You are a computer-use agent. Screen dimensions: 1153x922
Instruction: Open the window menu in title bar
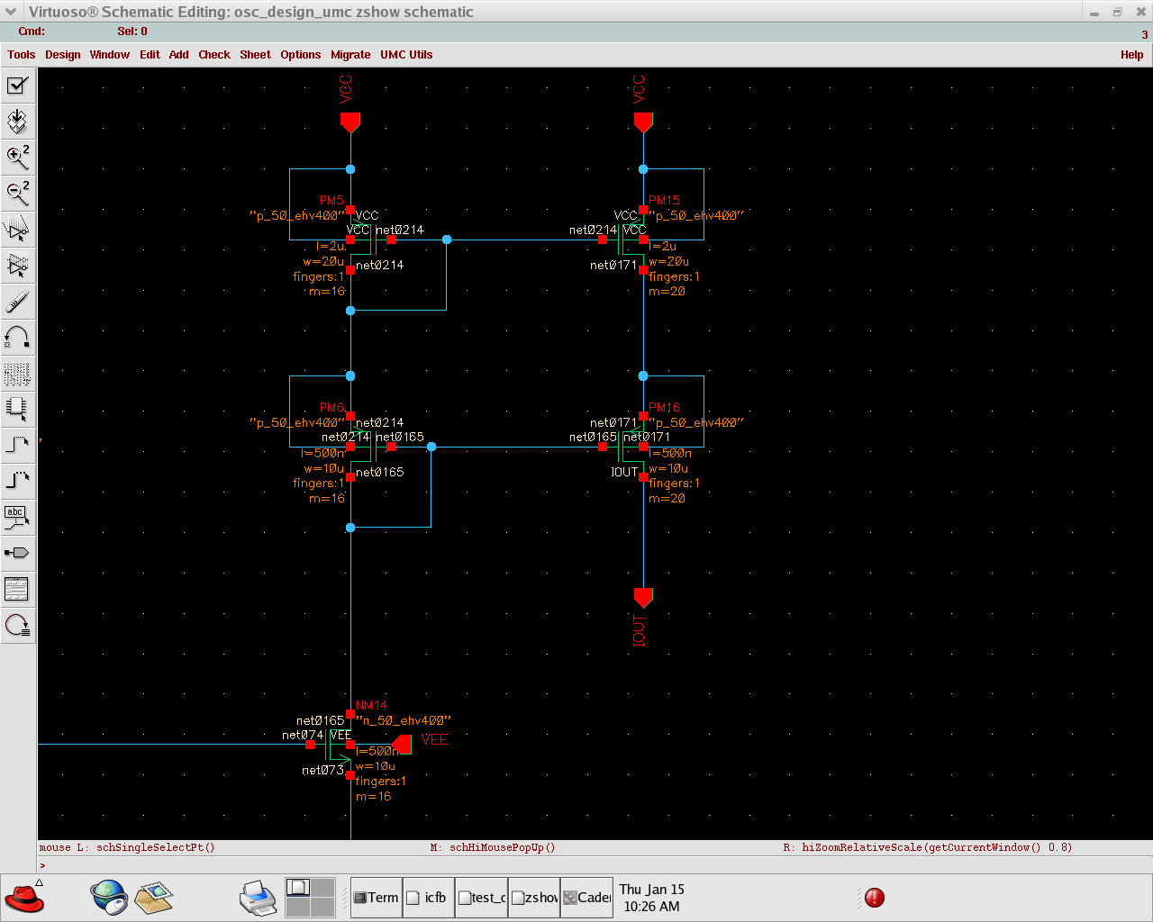pyautogui.click(x=12, y=12)
